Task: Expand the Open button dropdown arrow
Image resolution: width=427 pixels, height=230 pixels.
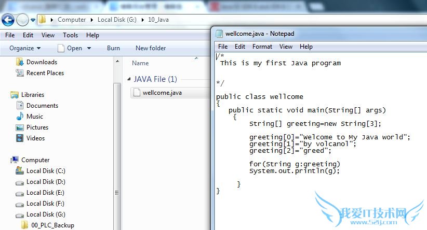Action: [89, 48]
